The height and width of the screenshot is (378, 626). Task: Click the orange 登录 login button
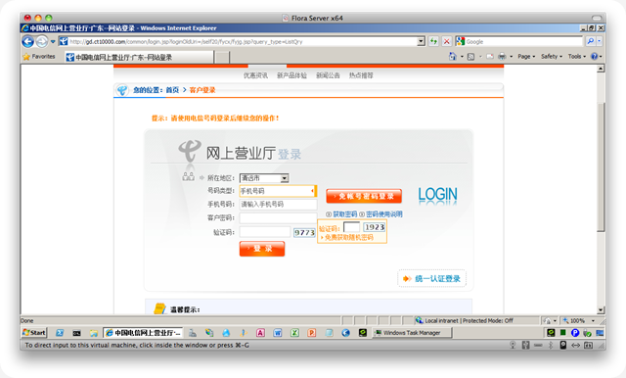262,249
